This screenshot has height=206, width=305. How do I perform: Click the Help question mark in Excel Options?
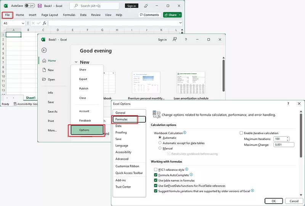[288, 103]
